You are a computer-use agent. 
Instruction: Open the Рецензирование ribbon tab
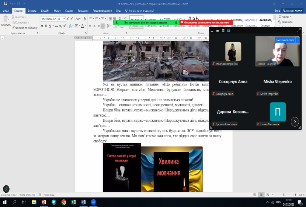(x=102, y=11)
